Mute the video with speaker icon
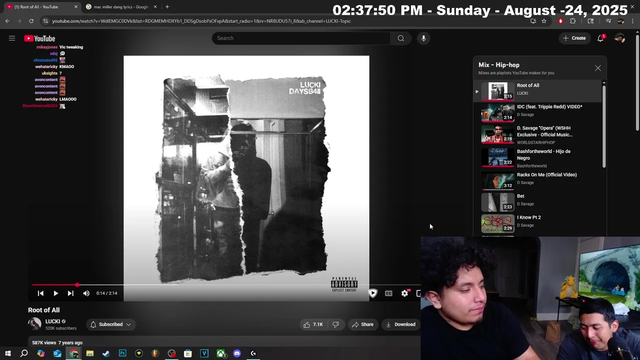The image size is (640, 360). (x=86, y=293)
